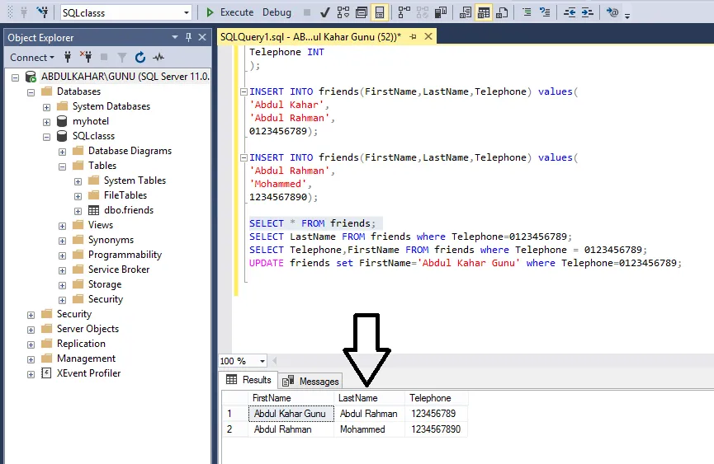
Task: Comment out the selected lines icon
Action: (x=527, y=12)
